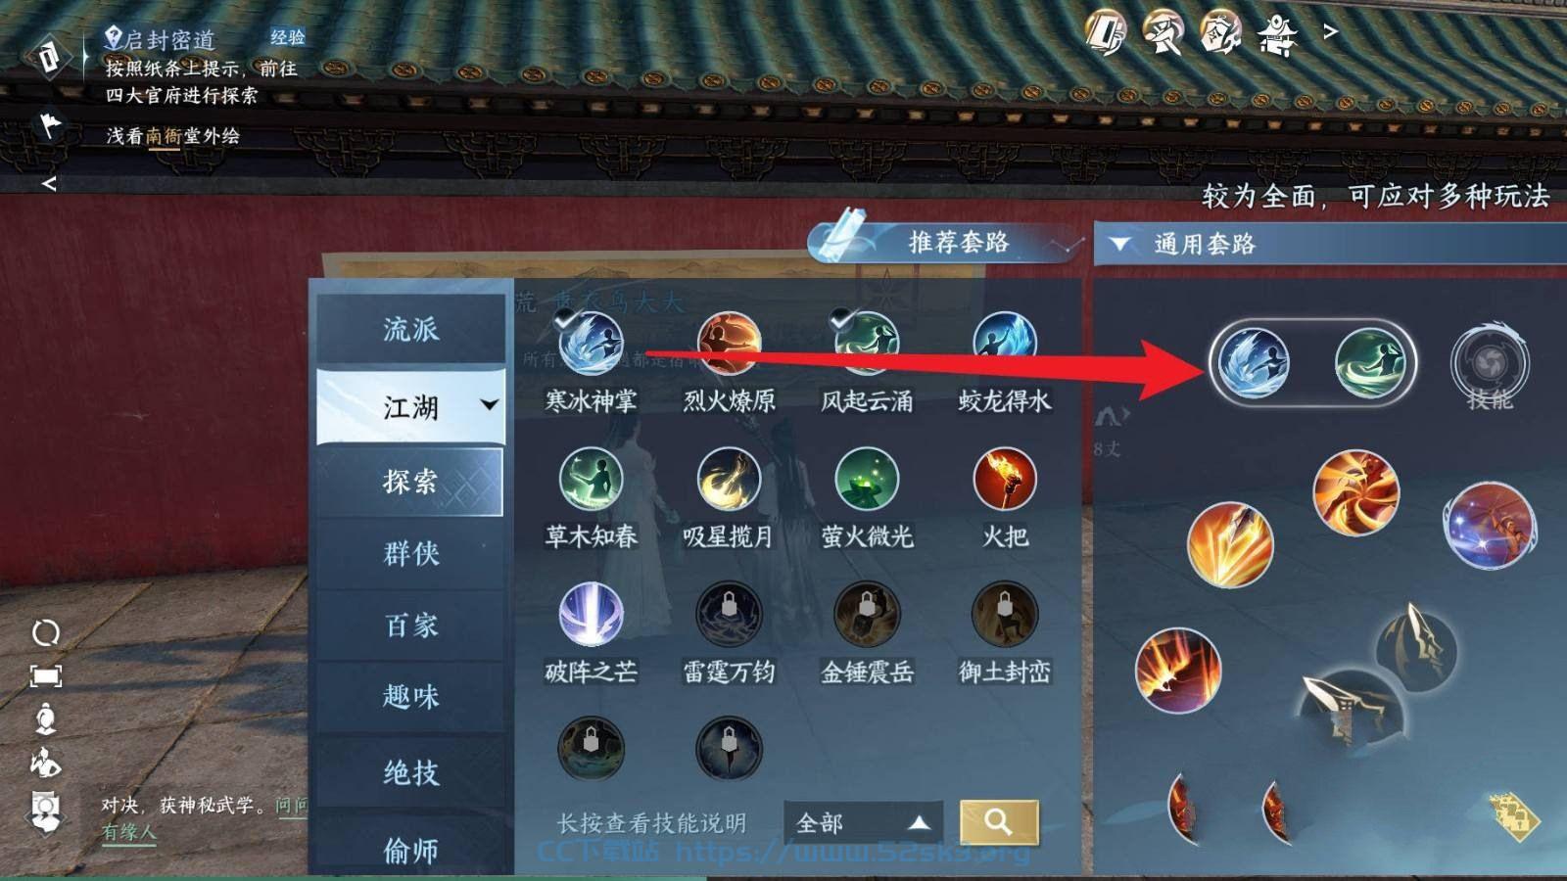Click the locked 雷霆万钧 skill icon
Screen dimensions: 1567x881
(729, 614)
